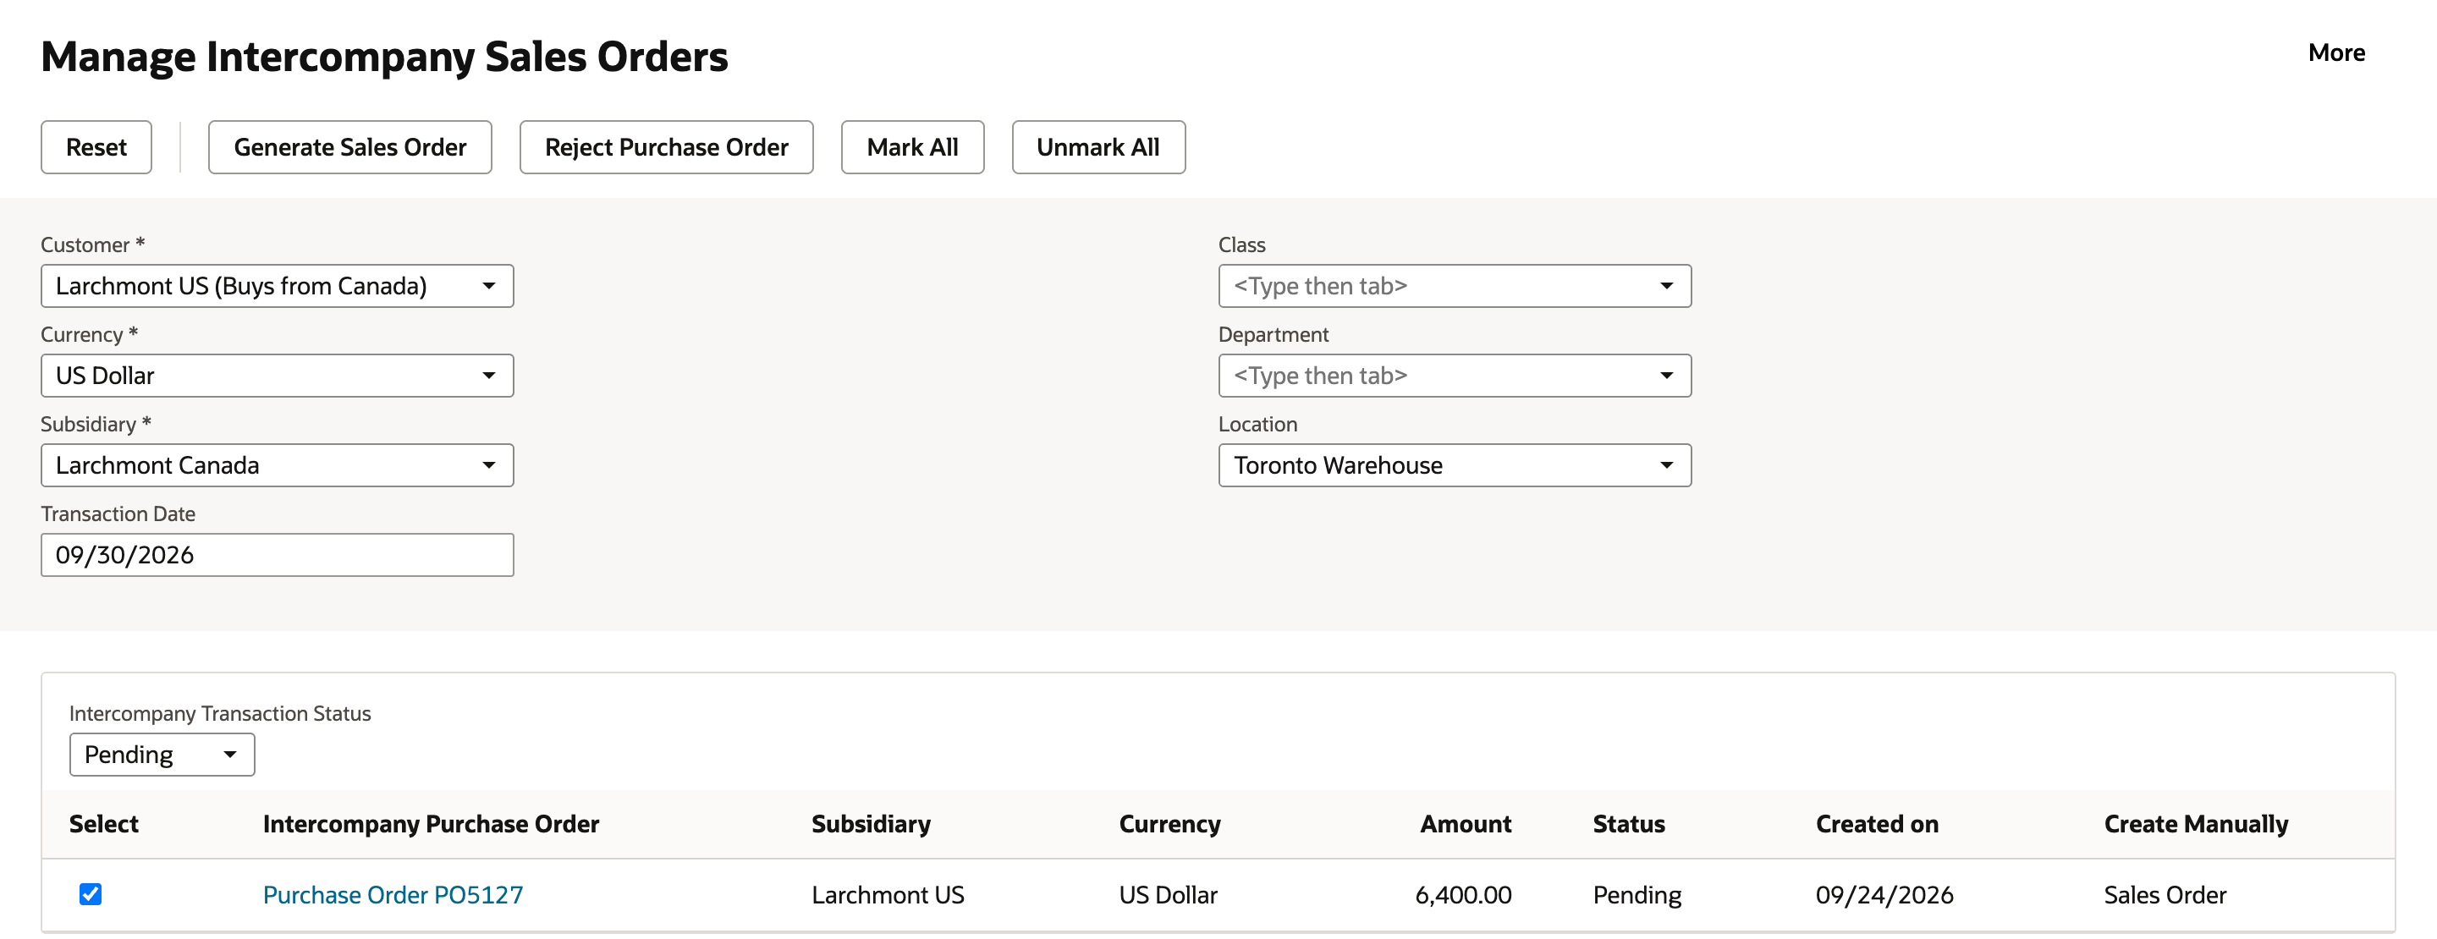The height and width of the screenshot is (939, 2437).
Task: Click the US Dollar cell in PO5127 row
Action: click(x=1168, y=894)
